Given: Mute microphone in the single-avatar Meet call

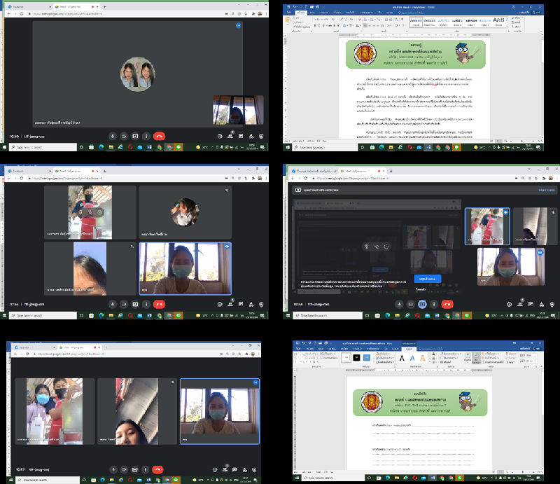Looking at the screenshot, I should (112, 136).
